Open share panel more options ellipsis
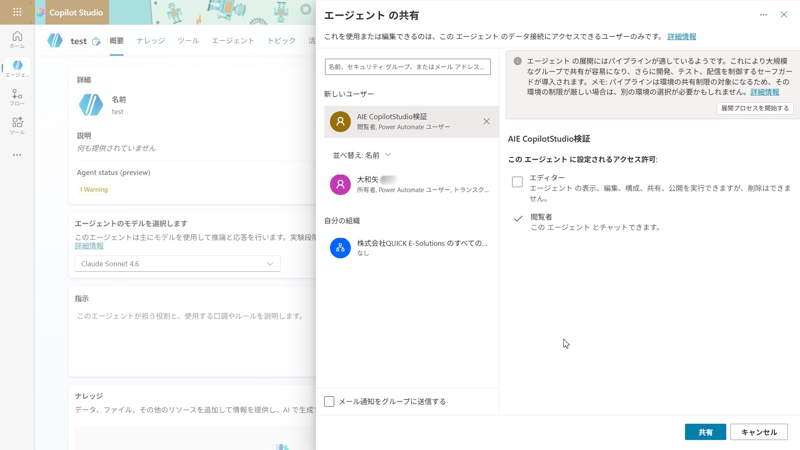 click(x=763, y=15)
